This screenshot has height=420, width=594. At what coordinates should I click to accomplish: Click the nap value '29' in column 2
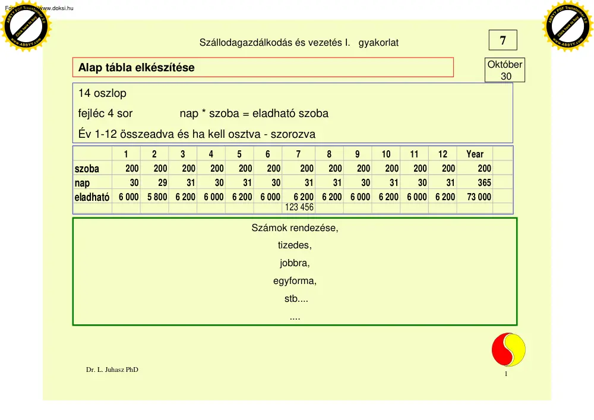coord(163,182)
